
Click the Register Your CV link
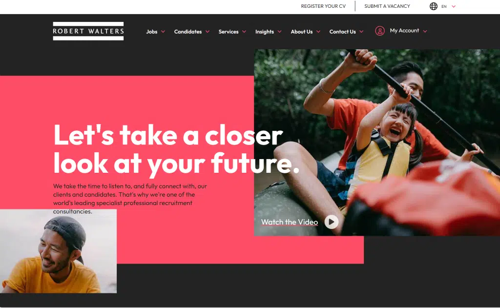(323, 6)
